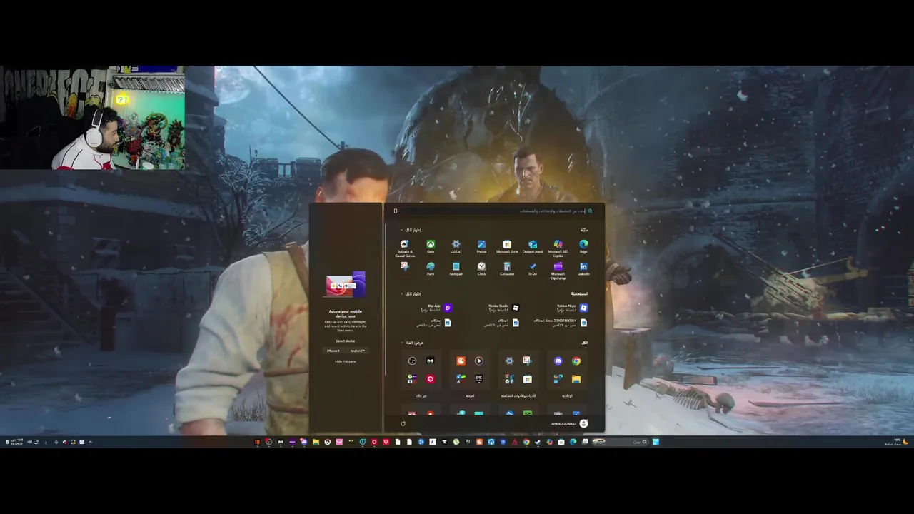This screenshot has width=914, height=514.
Task: Show hidden system tray icons
Action: [x=90, y=442]
